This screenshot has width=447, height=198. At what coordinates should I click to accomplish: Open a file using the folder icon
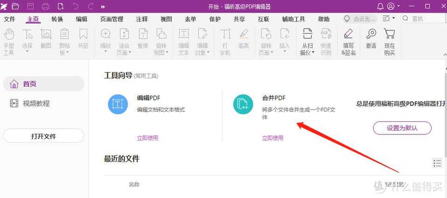coord(16,6)
